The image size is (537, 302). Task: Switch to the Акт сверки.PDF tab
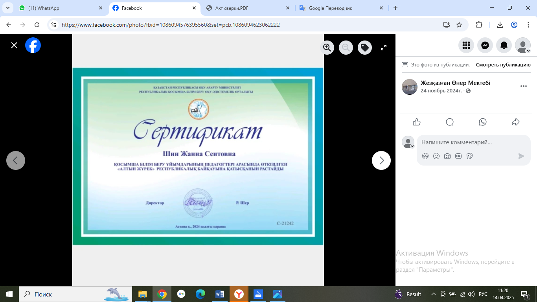248,8
